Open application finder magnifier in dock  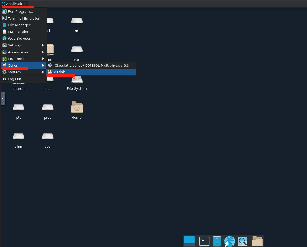pyautogui.click(x=242, y=241)
